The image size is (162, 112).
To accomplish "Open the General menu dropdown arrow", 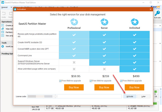I will pos(11,7).
